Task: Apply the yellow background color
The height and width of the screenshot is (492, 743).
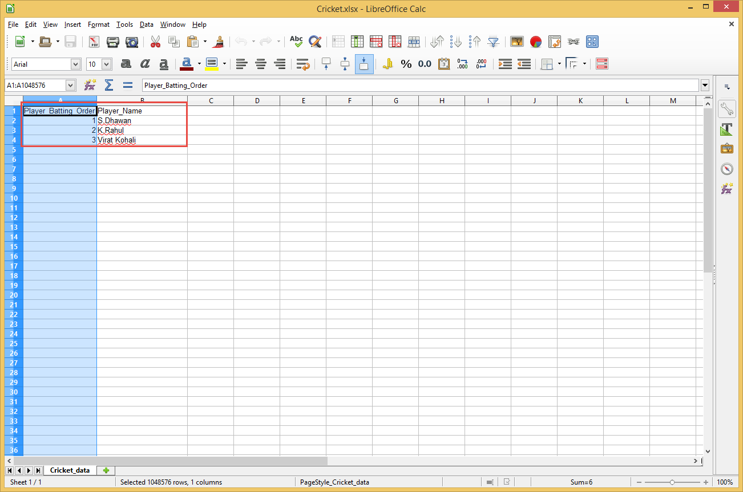Action: pyautogui.click(x=212, y=64)
